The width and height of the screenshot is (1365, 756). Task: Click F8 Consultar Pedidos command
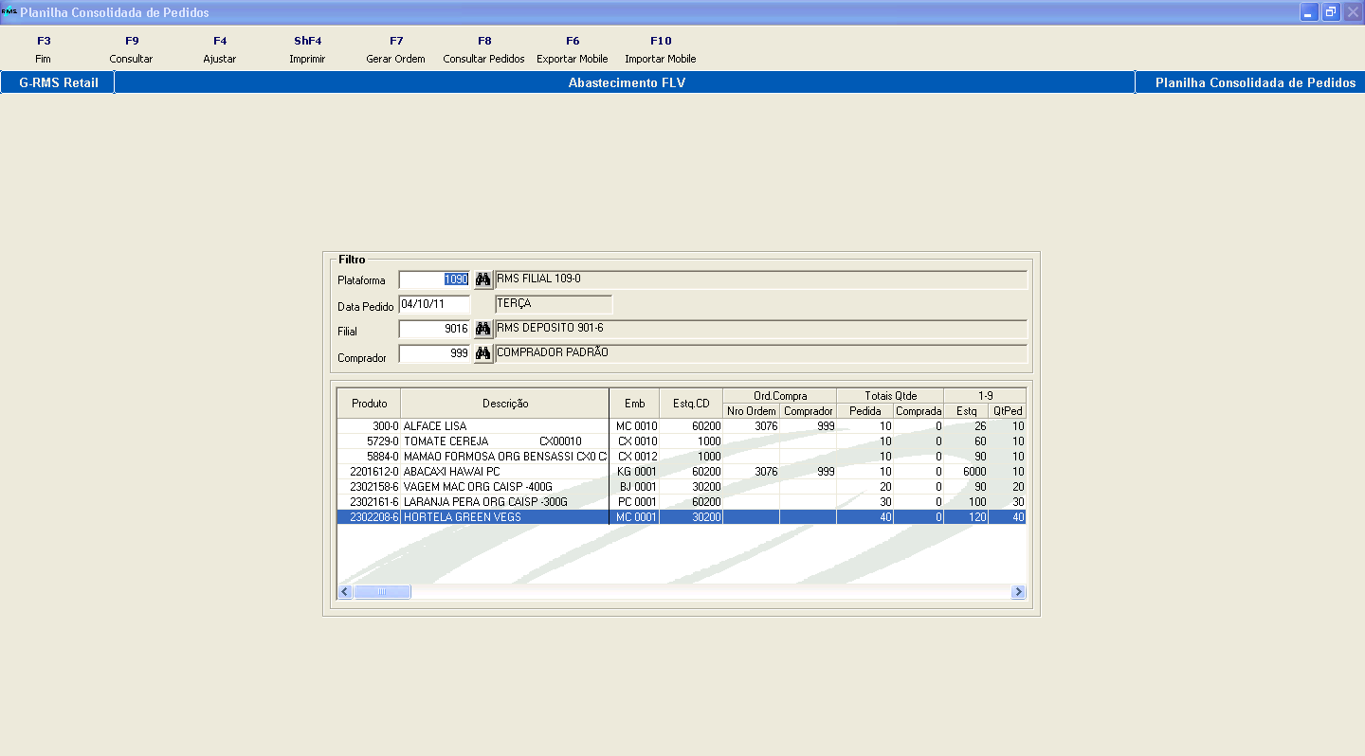(483, 50)
